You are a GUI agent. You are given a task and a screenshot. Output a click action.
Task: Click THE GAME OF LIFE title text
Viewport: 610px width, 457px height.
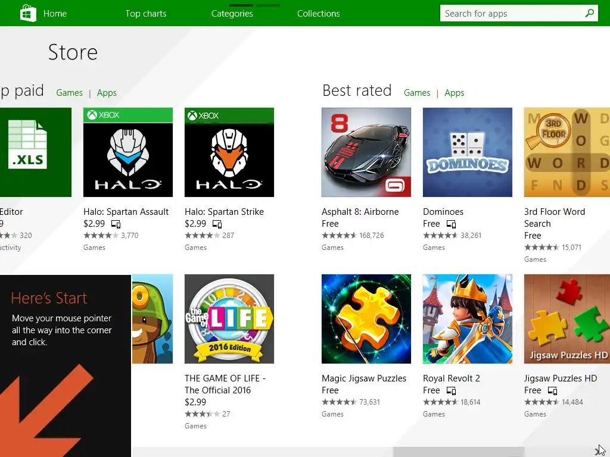click(x=225, y=384)
